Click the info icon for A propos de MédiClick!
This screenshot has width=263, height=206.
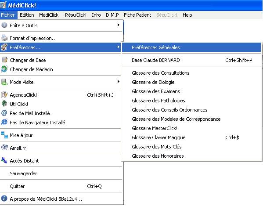point(4,199)
